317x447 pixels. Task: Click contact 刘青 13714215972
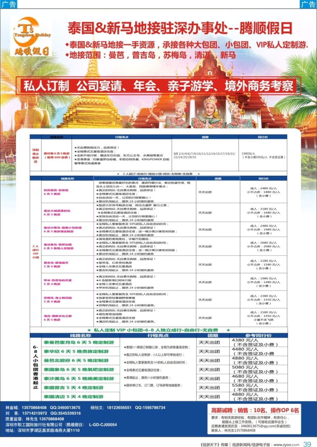[x=43, y=413]
